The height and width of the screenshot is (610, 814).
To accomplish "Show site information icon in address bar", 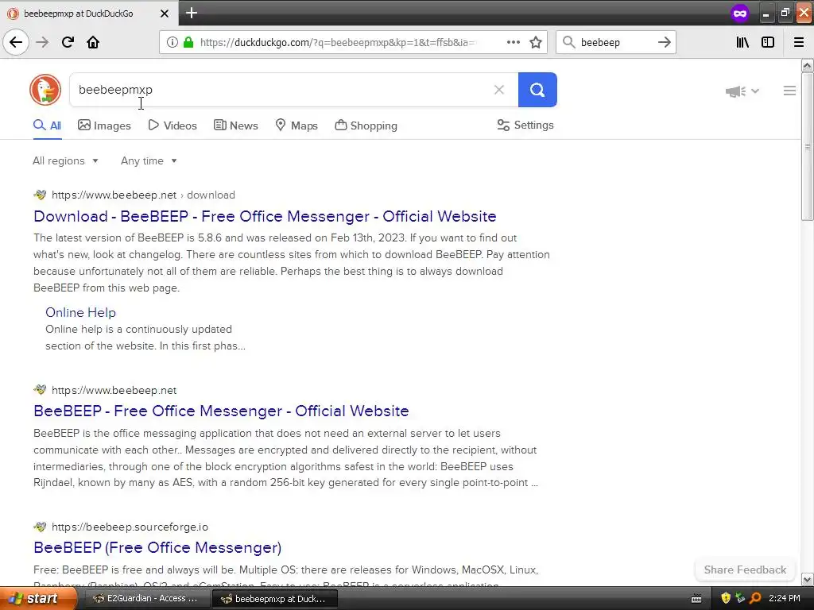I will click(172, 42).
